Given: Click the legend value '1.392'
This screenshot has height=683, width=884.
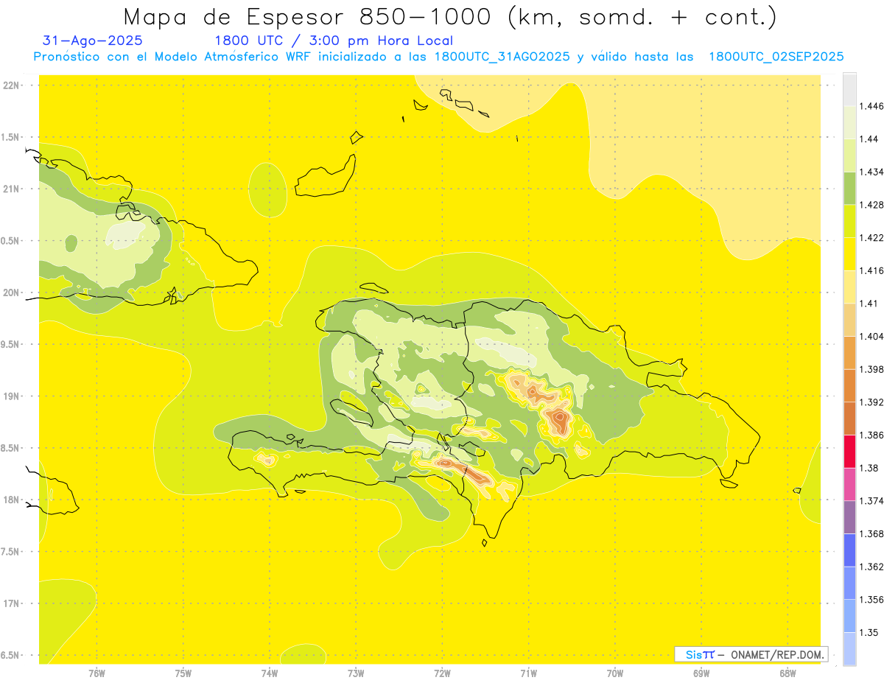Looking at the screenshot, I should (871, 402).
